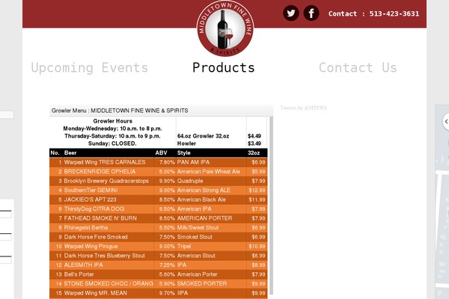
Task: Select the ABV column header
Action: [161, 152]
